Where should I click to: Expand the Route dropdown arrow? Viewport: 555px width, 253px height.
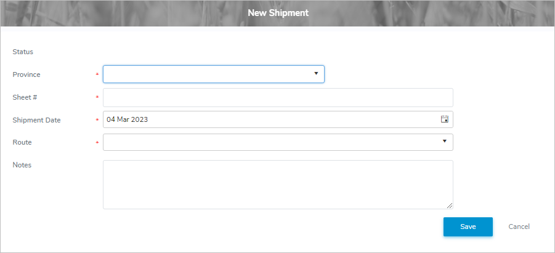445,142
